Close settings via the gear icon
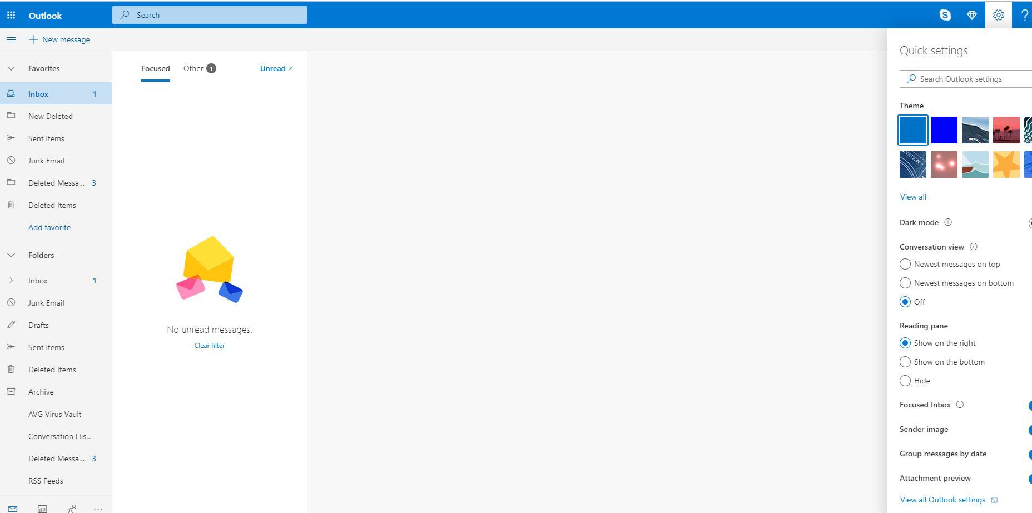This screenshot has width=1032, height=513. coord(998,15)
